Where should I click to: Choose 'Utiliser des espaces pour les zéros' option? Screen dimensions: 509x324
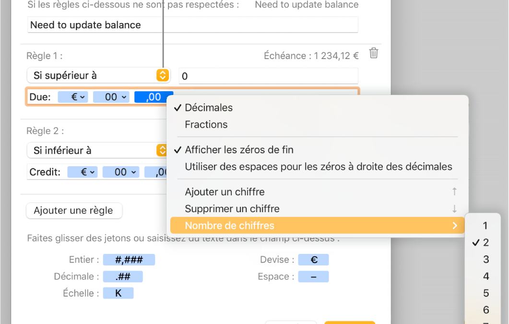click(318, 167)
